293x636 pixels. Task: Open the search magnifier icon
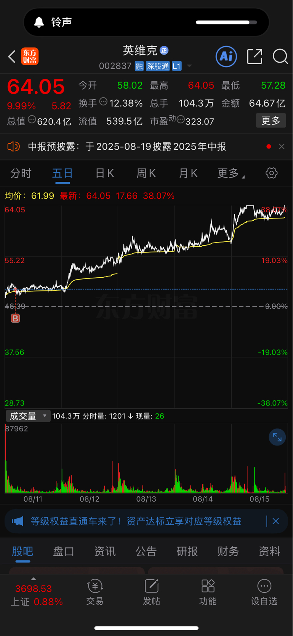coord(280,57)
